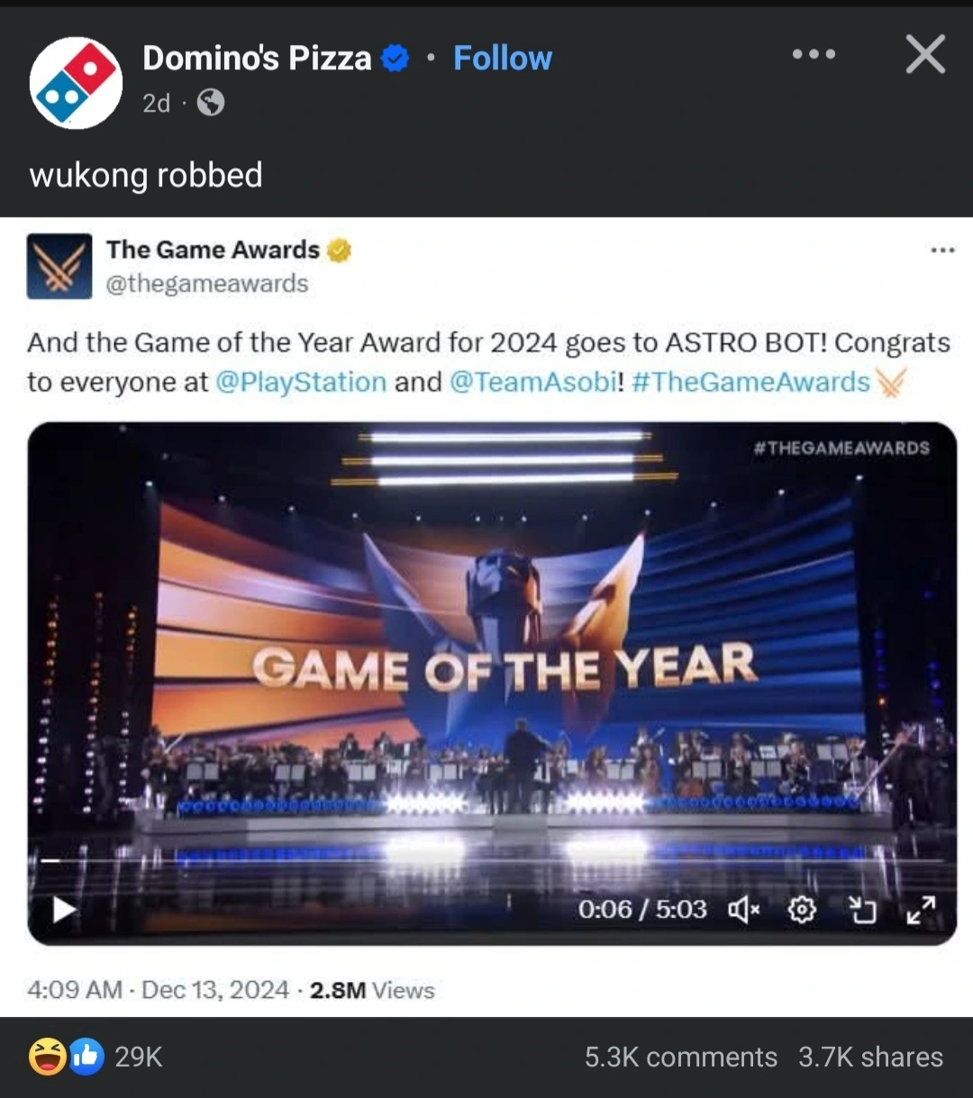Play the Game of the Year video

(x=64, y=910)
